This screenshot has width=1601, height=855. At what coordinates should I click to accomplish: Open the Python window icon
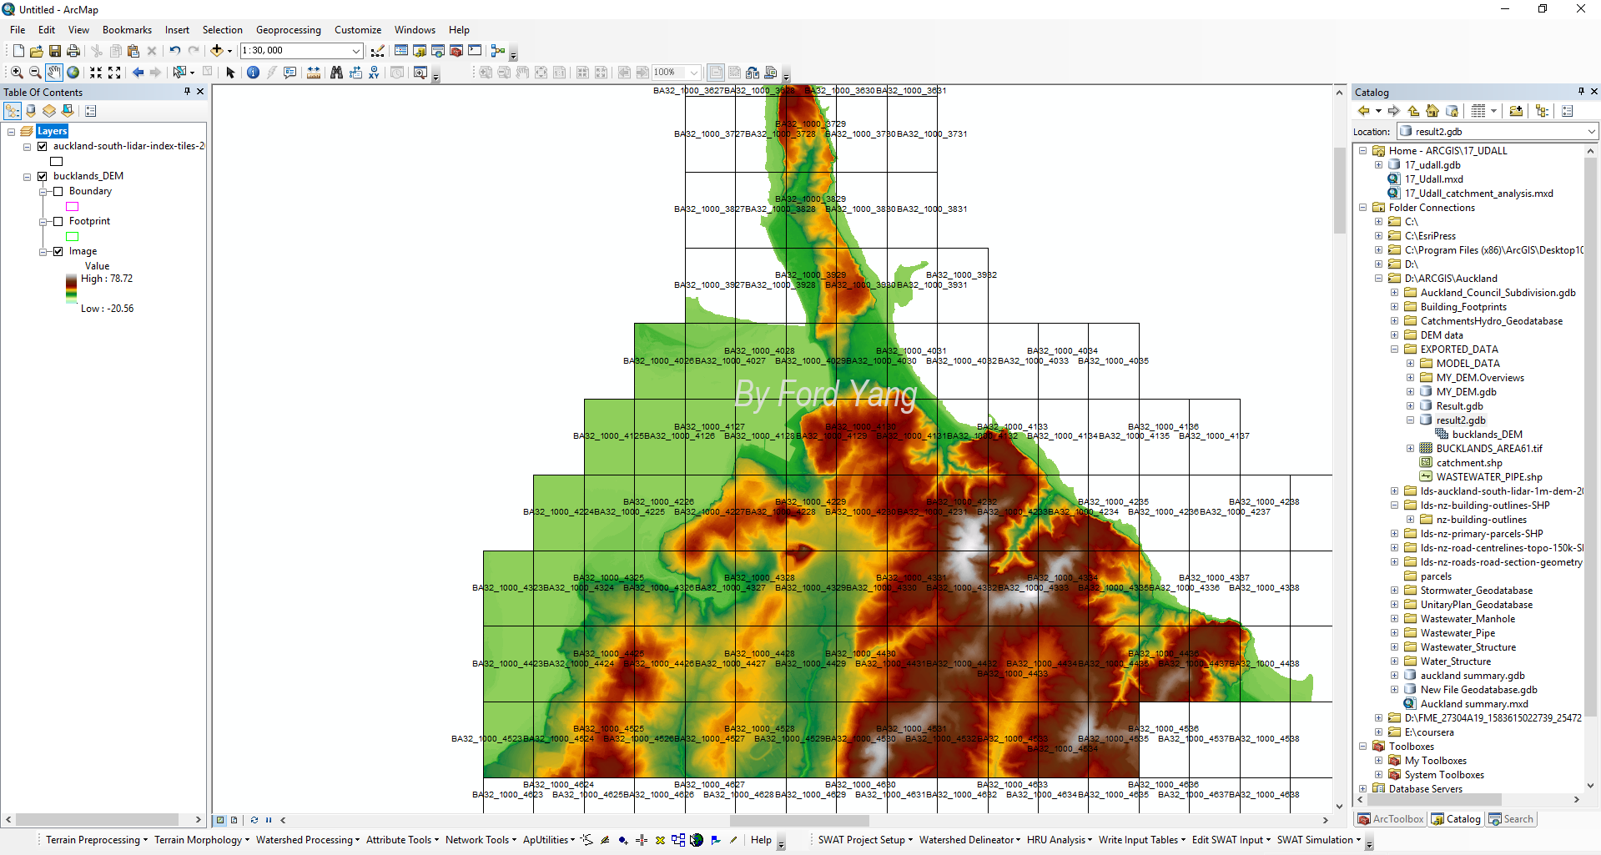click(475, 51)
